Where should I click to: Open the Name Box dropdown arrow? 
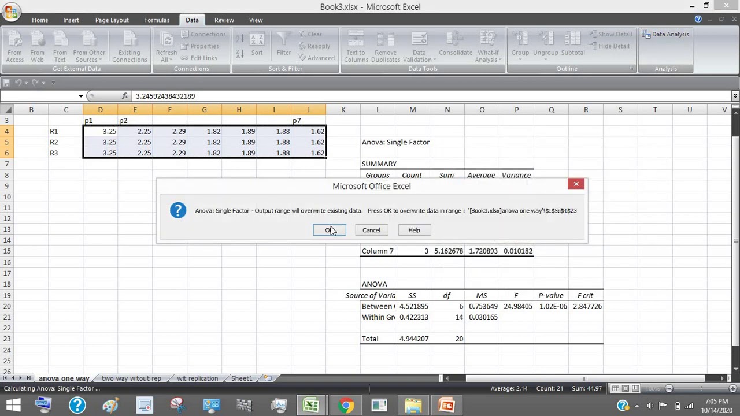(81, 96)
